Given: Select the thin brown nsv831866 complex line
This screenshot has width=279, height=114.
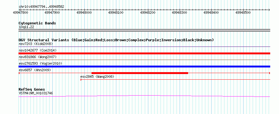Looking at the screenshot, I should (x=144, y=60).
